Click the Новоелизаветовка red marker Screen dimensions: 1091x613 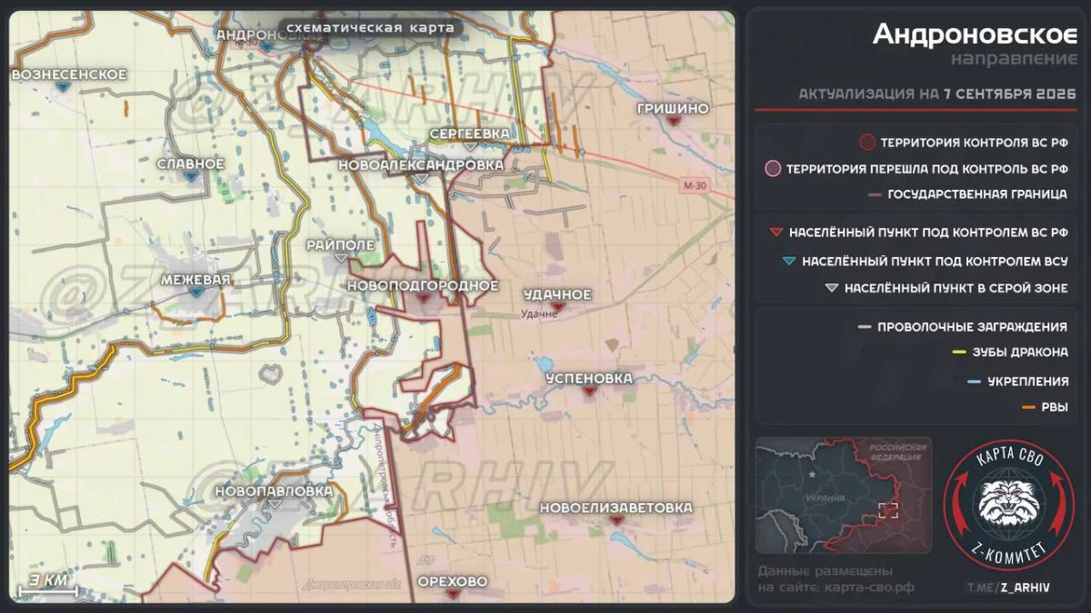click(616, 521)
